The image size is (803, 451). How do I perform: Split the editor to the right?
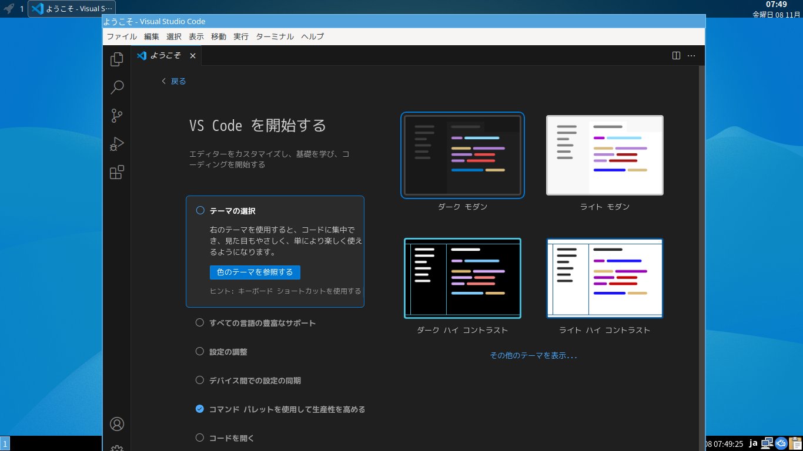click(676, 56)
